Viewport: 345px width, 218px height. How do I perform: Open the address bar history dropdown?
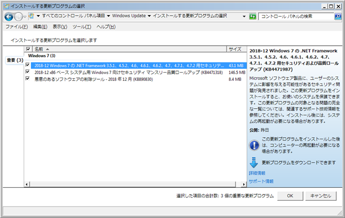click(244, 16)
